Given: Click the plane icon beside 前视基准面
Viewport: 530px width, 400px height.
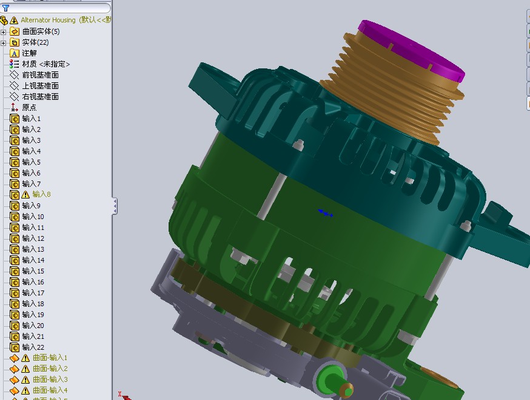Looking at the screenshot, I should (x=15, y=75).
